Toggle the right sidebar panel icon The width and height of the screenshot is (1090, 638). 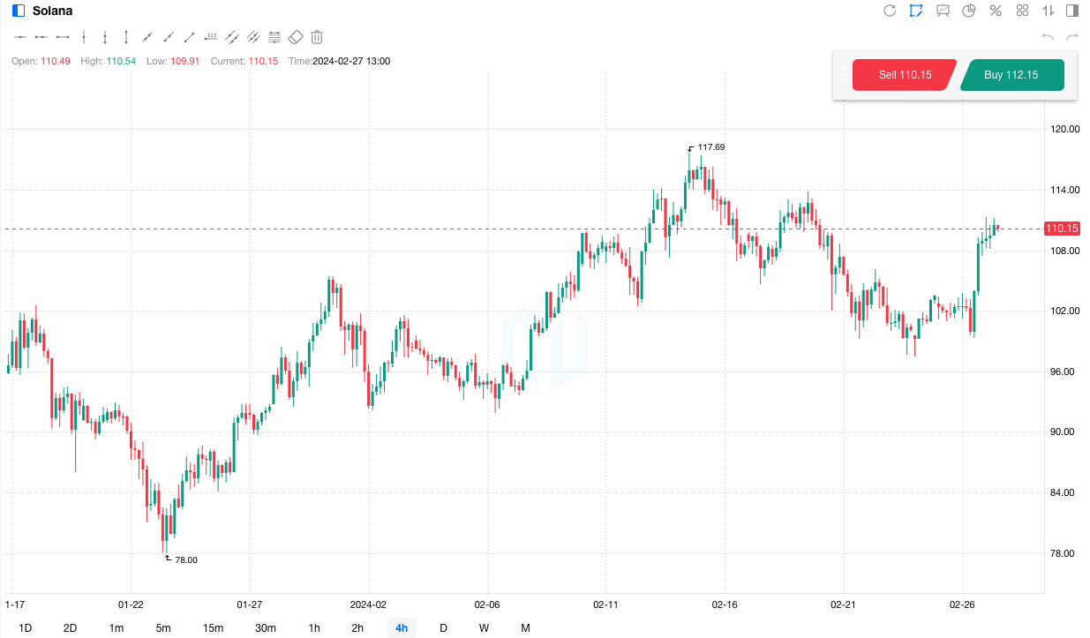[x=1072, y=11]
